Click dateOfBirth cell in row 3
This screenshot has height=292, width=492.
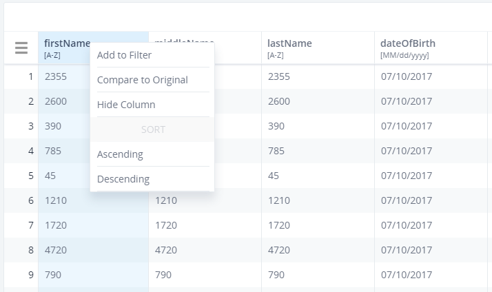(406, 126)
